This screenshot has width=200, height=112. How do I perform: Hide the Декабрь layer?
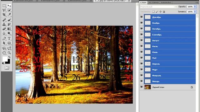(x=142, y=17)
